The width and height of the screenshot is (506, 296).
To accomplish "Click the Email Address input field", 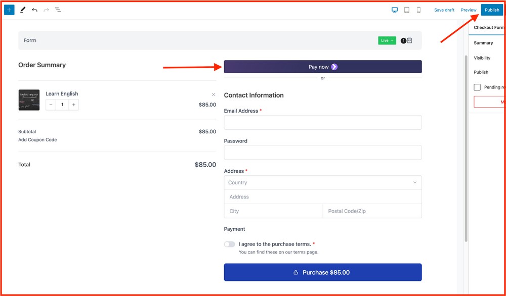I will [x=322, y=122].
